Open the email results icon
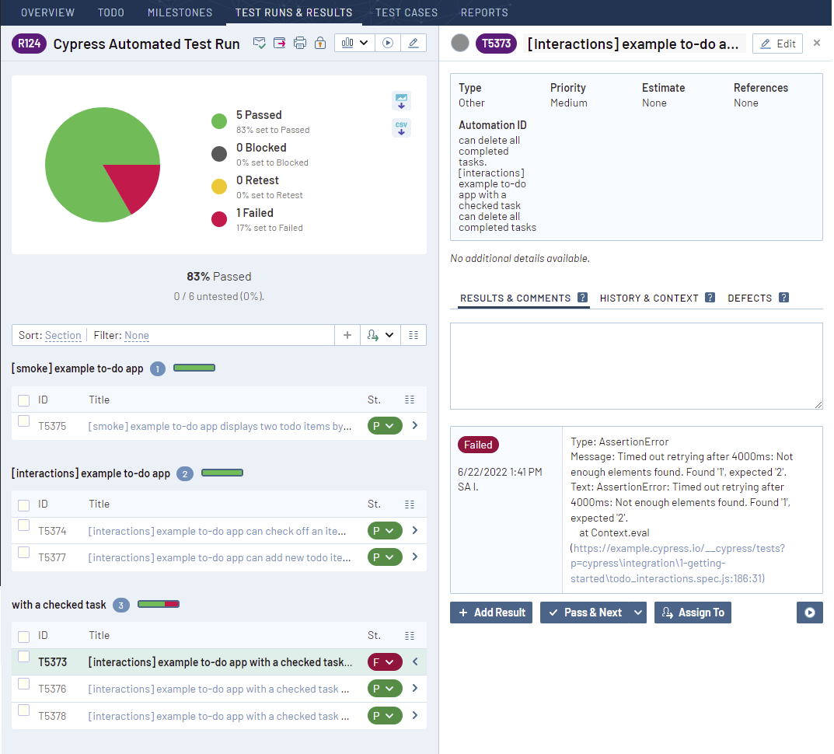Image resolution: width=834 pixels, height=754 pixels. [260, 43]
